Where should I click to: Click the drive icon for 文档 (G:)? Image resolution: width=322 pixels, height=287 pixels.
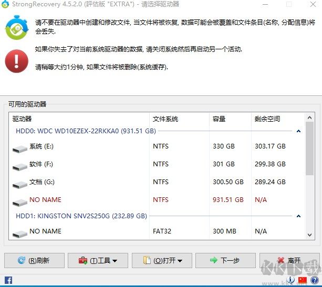point(20,185)
